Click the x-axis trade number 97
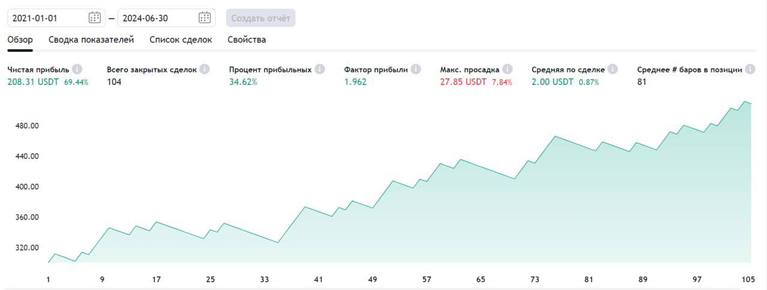 point(697,279)
